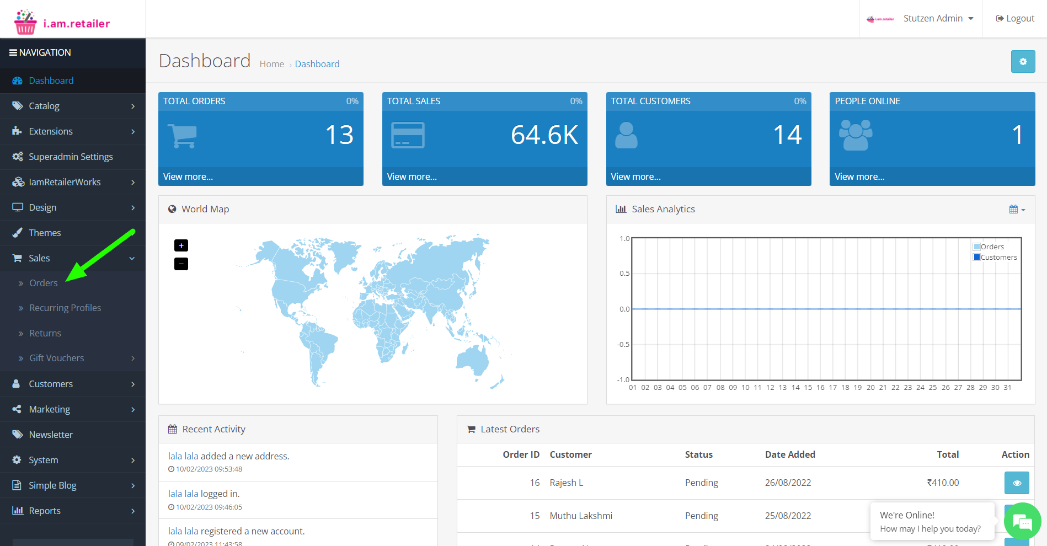Viewport: 1047px width, 546px height.
Task: View order 16 with the eye button
Action: click(x=1017, y=483)
